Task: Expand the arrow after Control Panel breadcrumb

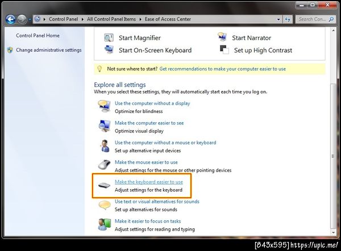Action: tap(82, 19)
